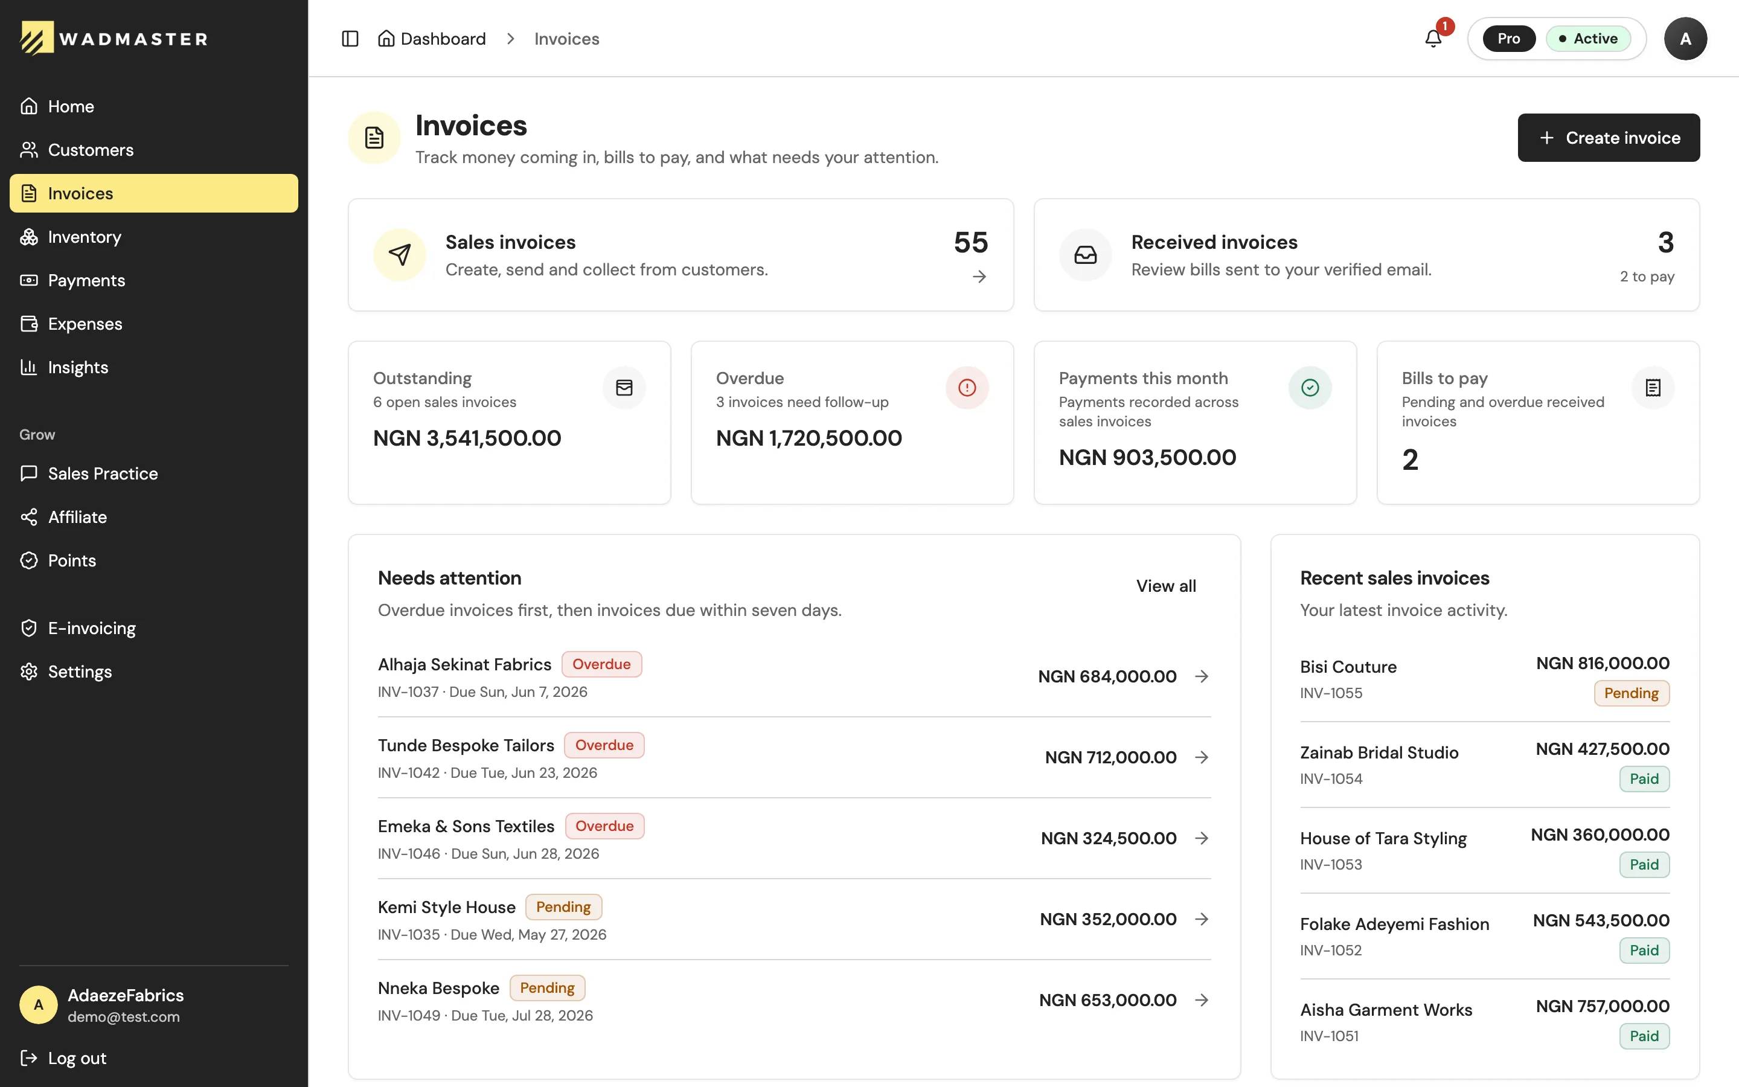
Task: Click the Invoices breadcrumb text
Action: (566, 39)
